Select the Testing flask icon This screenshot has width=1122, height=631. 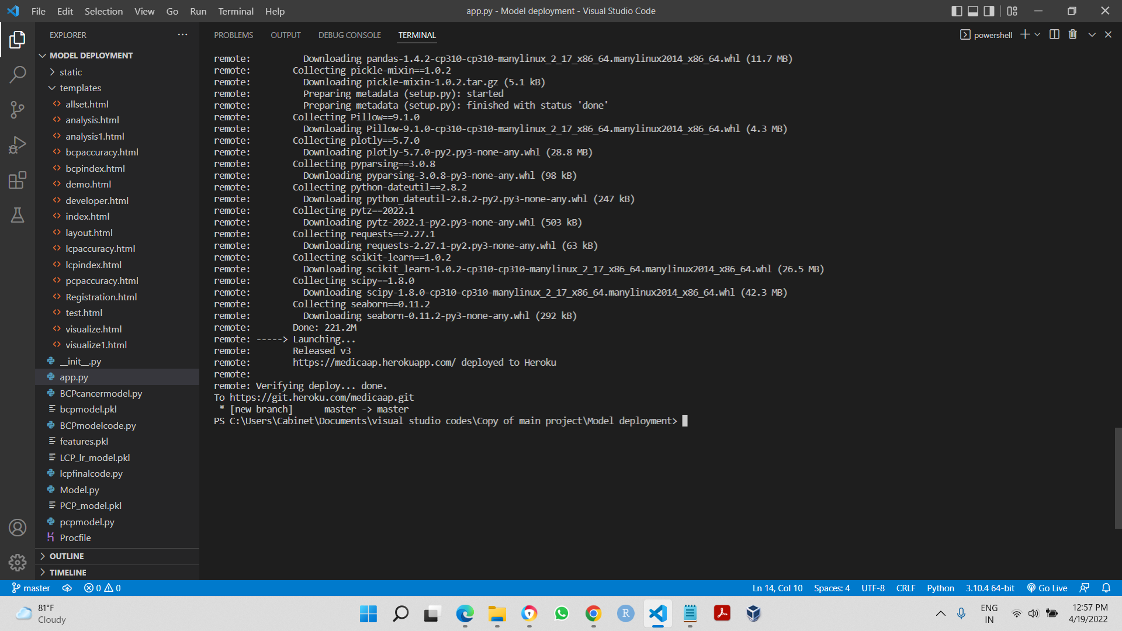coord(18,214)
